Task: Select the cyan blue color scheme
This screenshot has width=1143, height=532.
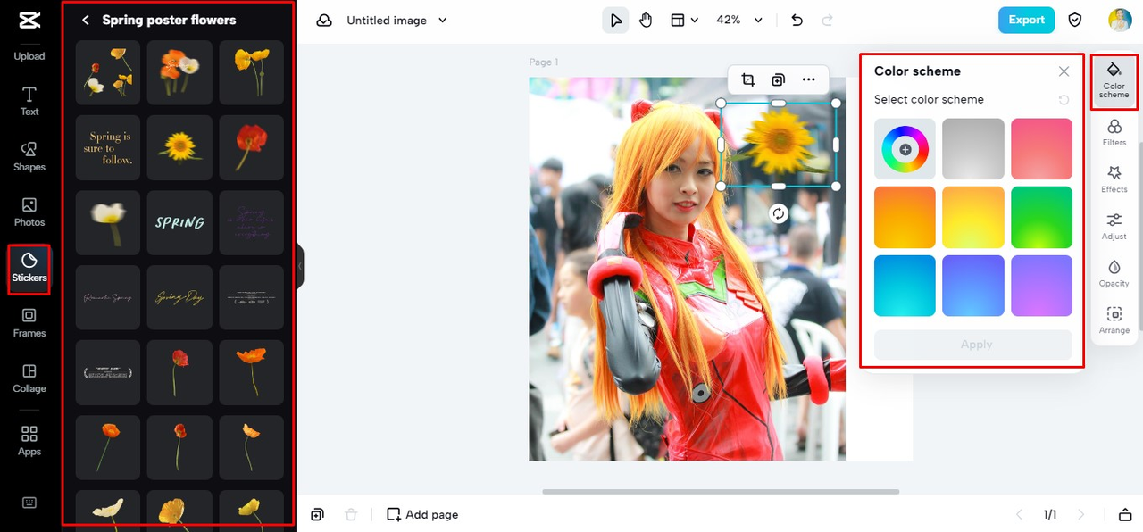Action: [x=905, y=286]
